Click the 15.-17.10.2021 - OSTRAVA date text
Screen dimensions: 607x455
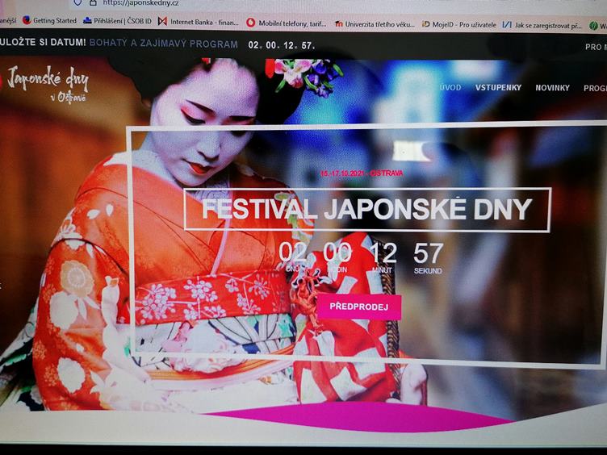pyautogui.click(x=362, y=173)
